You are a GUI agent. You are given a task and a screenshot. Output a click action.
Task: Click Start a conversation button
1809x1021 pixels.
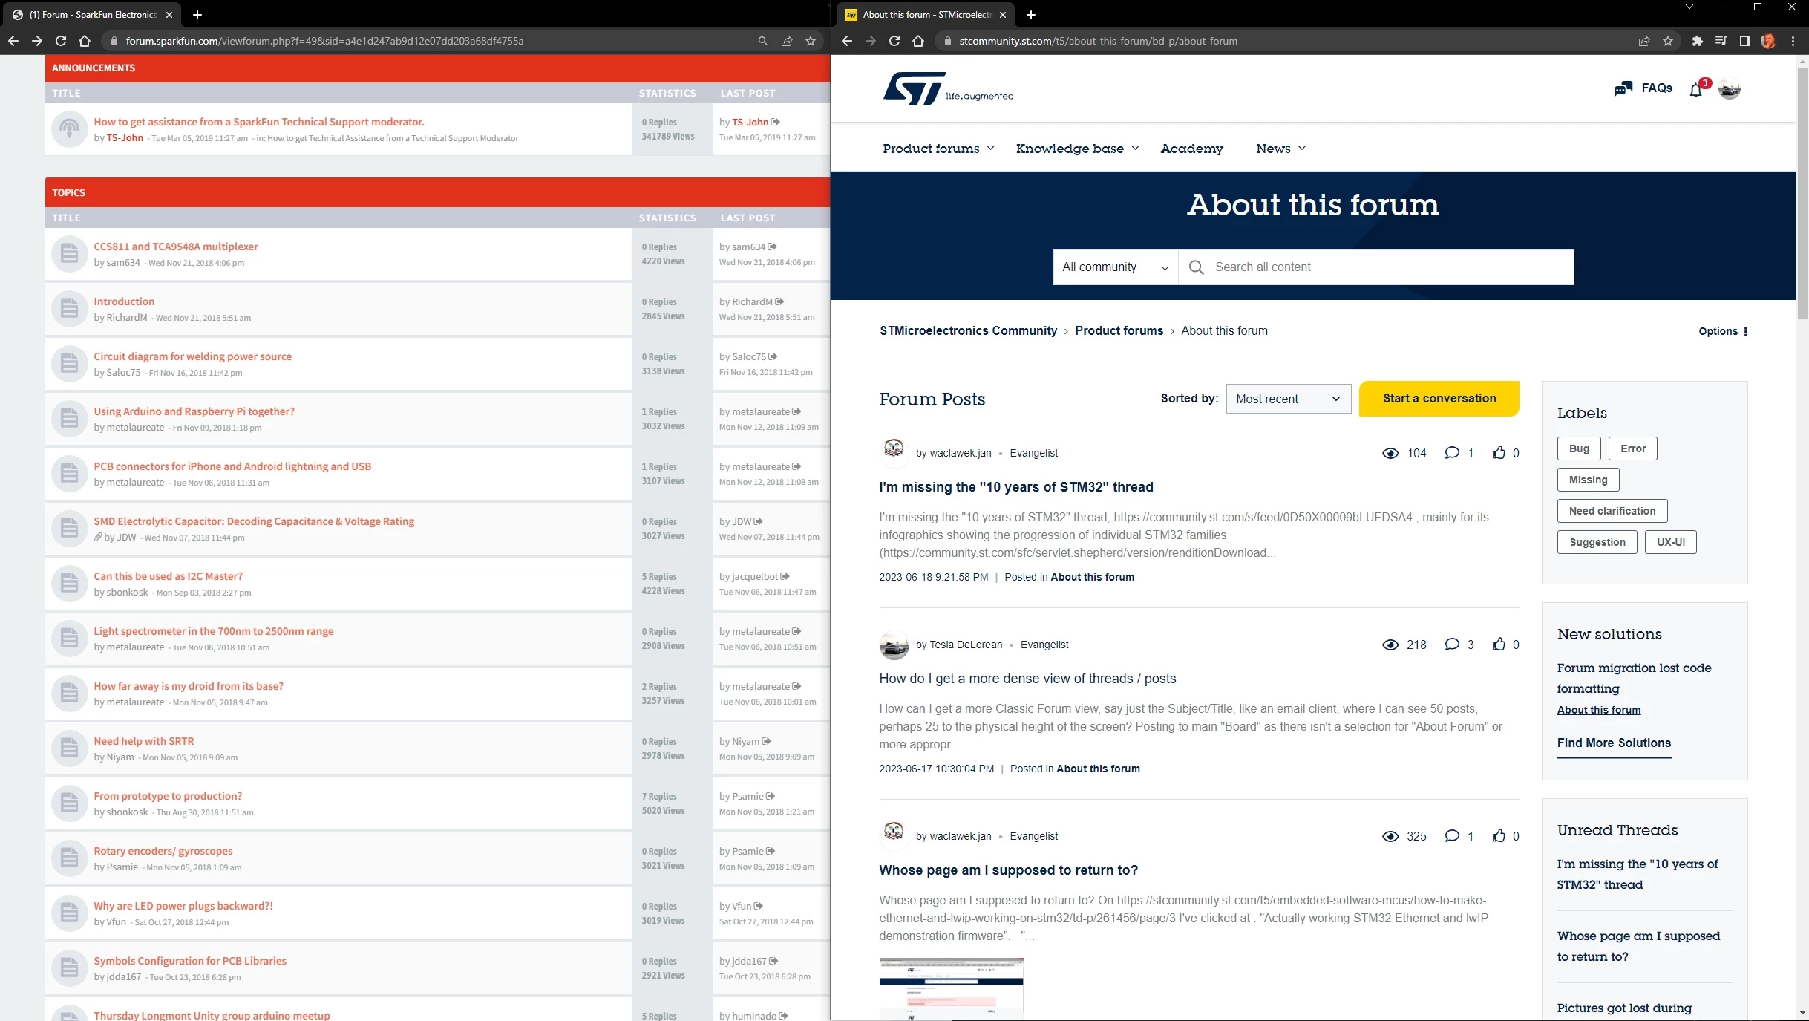coord(1439,399)
